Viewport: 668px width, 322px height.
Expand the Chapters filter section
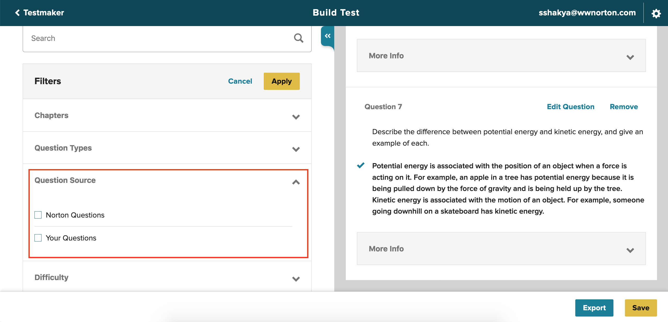tap(296, 117)
